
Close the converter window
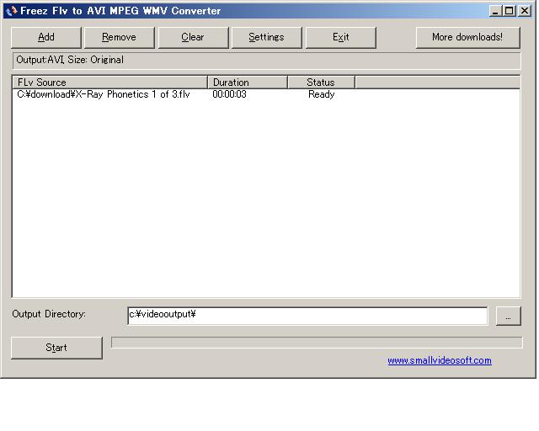point(525,11)
